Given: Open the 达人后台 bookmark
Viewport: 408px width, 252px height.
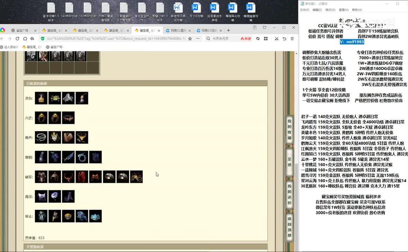Looking at the screenshot, I should (x=9, y=47).
